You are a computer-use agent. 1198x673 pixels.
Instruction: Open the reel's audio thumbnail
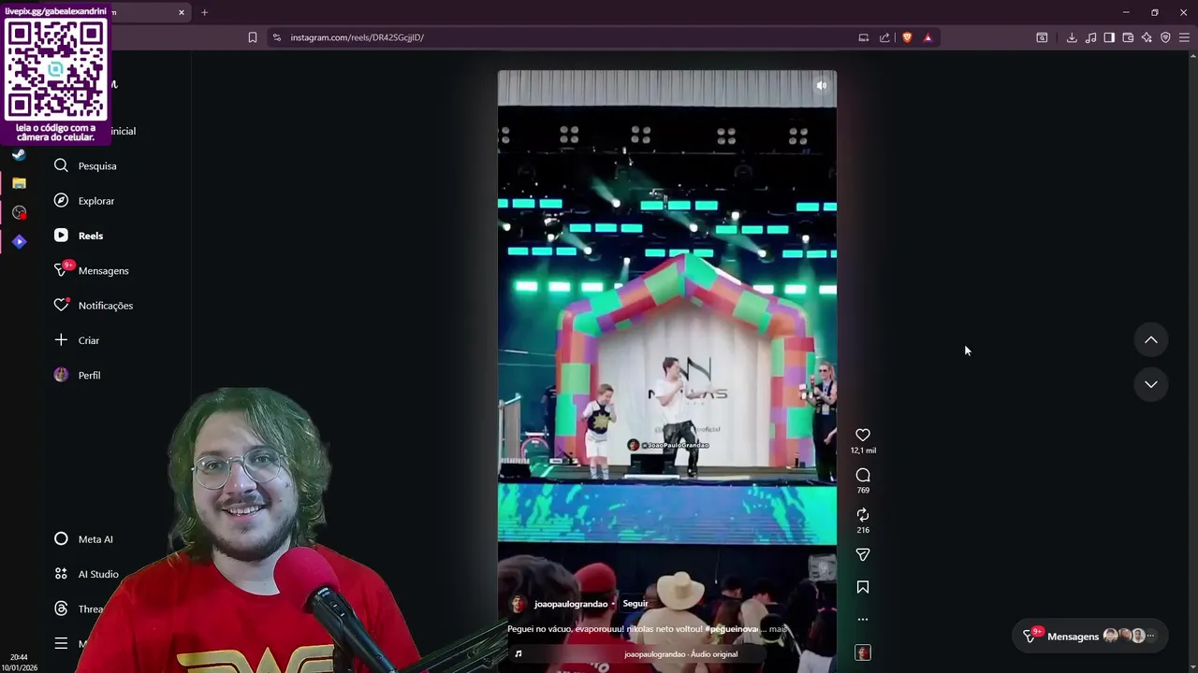coord(863,652)
